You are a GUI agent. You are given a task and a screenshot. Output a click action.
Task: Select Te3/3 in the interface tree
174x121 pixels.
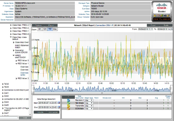6,87
